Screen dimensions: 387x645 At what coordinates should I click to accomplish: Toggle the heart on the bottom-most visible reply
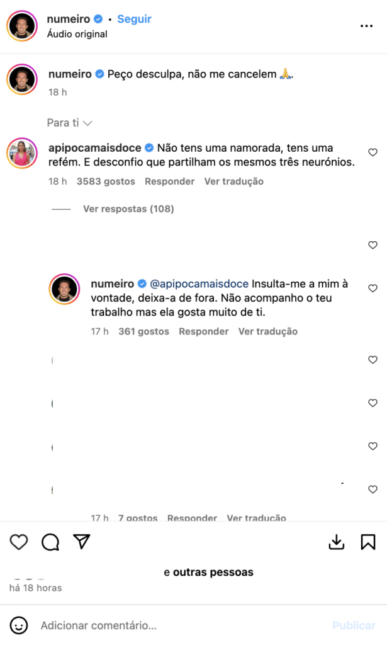(x=373, y=489)
